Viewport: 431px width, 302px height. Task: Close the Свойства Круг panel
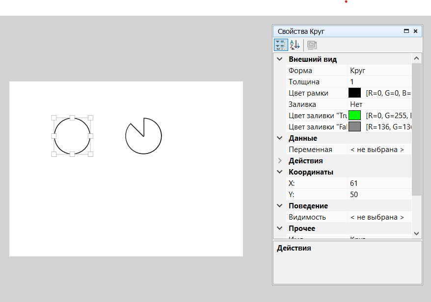point(415,31)
